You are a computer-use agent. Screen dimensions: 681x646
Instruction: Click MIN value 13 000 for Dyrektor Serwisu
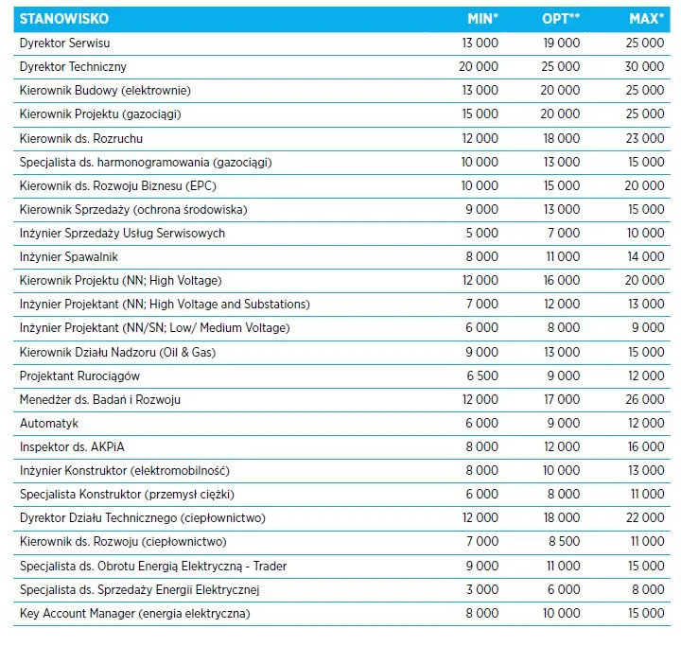480,43
